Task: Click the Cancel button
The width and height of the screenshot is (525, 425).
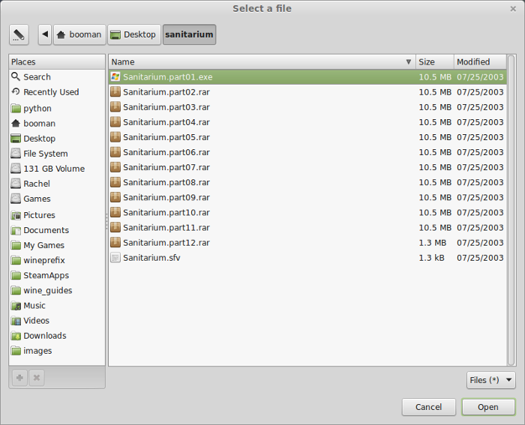Action: click(x=428, y=407)
